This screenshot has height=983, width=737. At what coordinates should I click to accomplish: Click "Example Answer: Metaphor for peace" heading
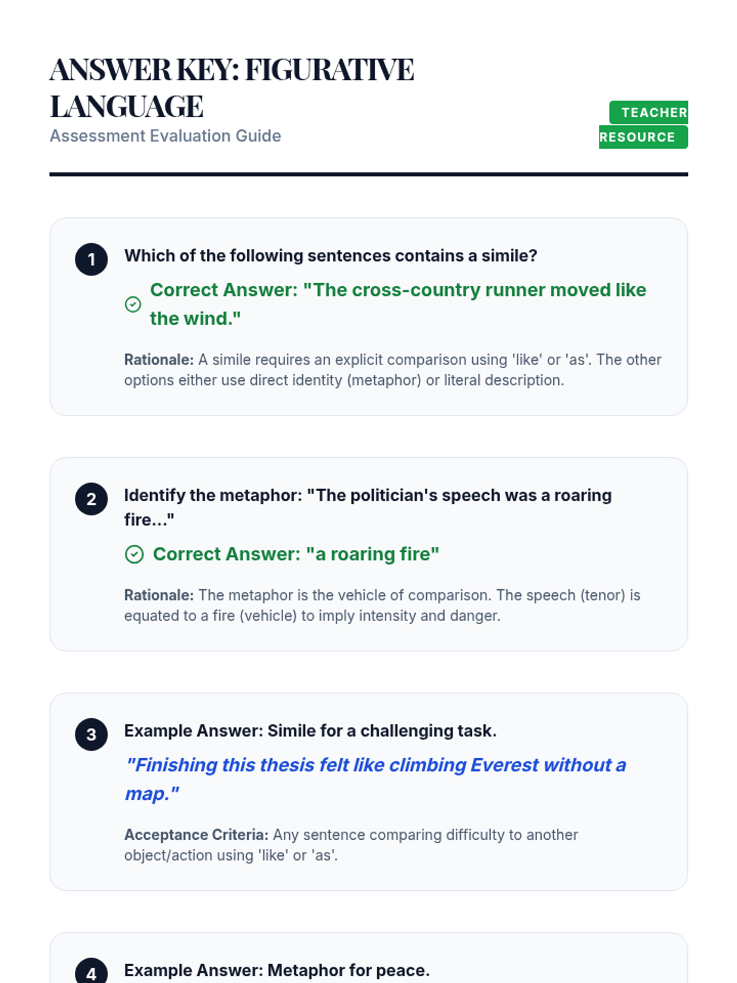coord(276,970)
